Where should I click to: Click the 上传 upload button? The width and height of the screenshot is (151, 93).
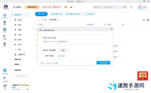coord(41,14)
